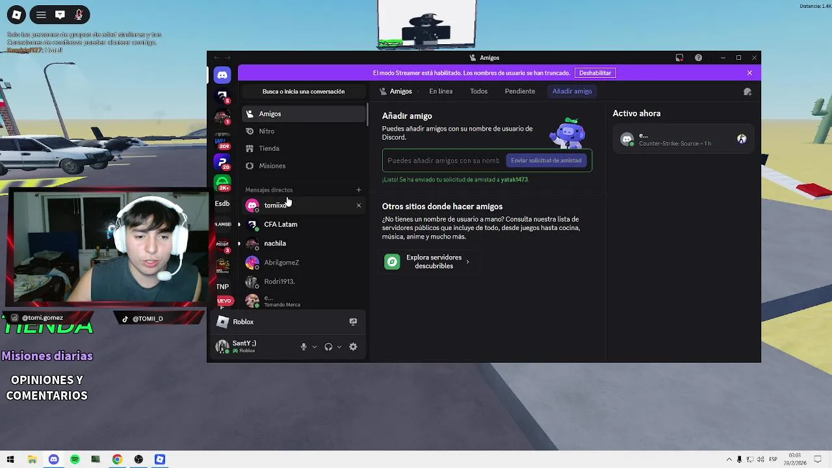Open the Discord inbox icon in title bar
Screen dimensions: 832x468
[679, 58]
